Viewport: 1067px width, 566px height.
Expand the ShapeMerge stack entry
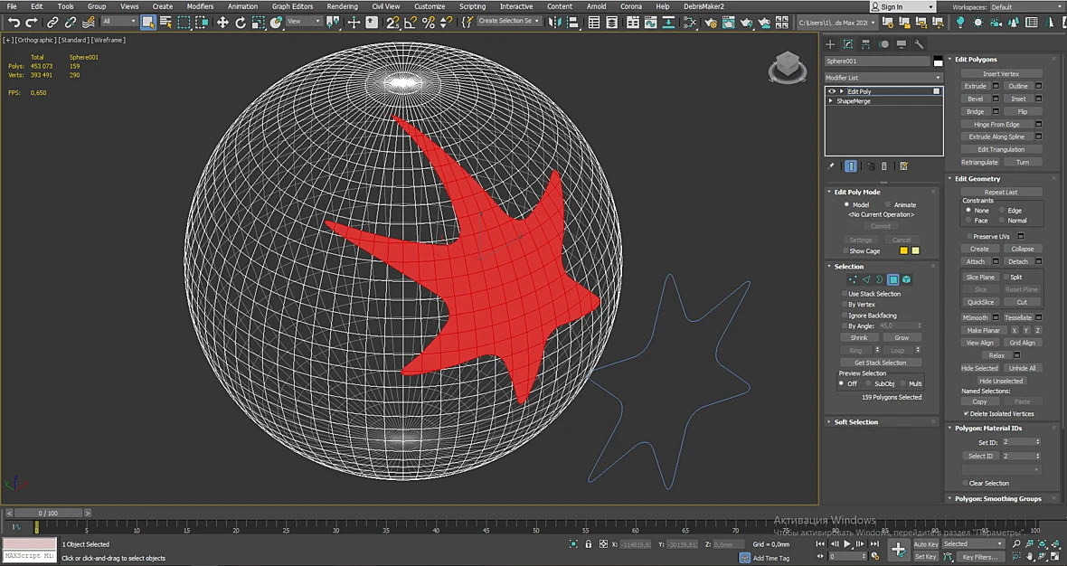pos(831,100)
